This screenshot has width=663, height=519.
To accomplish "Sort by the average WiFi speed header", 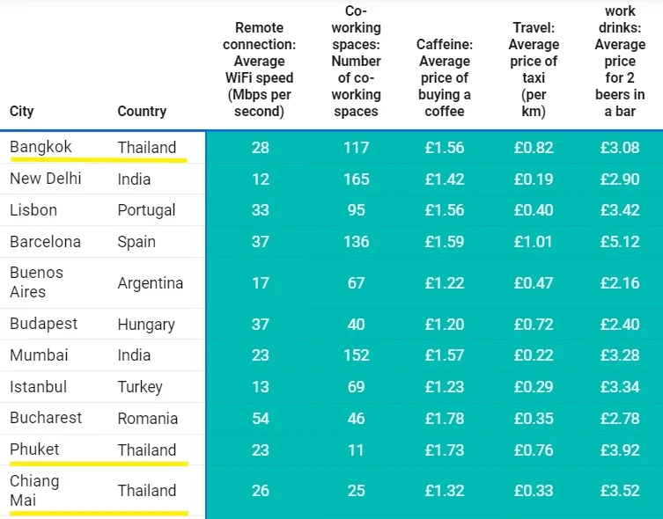I will [x=260, y=69].
